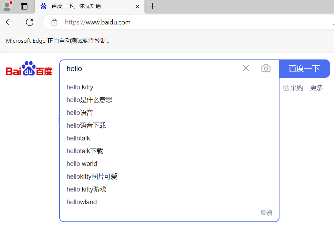Screen dimensions: 334x232
Task: Select suggestion hellowland
Action: point(169,202)
